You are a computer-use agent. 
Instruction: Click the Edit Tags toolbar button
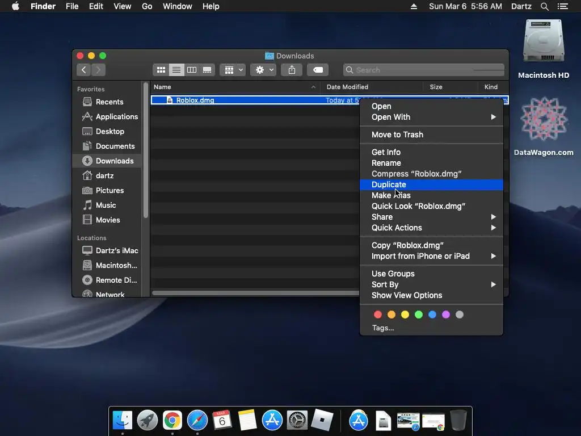pyautogui.click(x=318, y=70)
